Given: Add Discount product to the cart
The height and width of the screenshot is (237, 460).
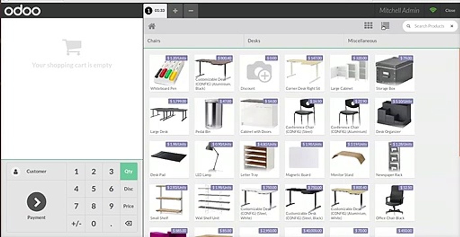Looking at the screenshot, I should pos(259,73).
